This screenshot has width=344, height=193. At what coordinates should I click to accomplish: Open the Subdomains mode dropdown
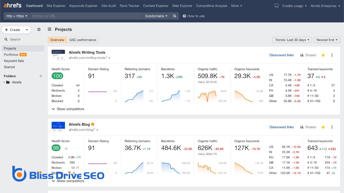(x=156, y=16)
